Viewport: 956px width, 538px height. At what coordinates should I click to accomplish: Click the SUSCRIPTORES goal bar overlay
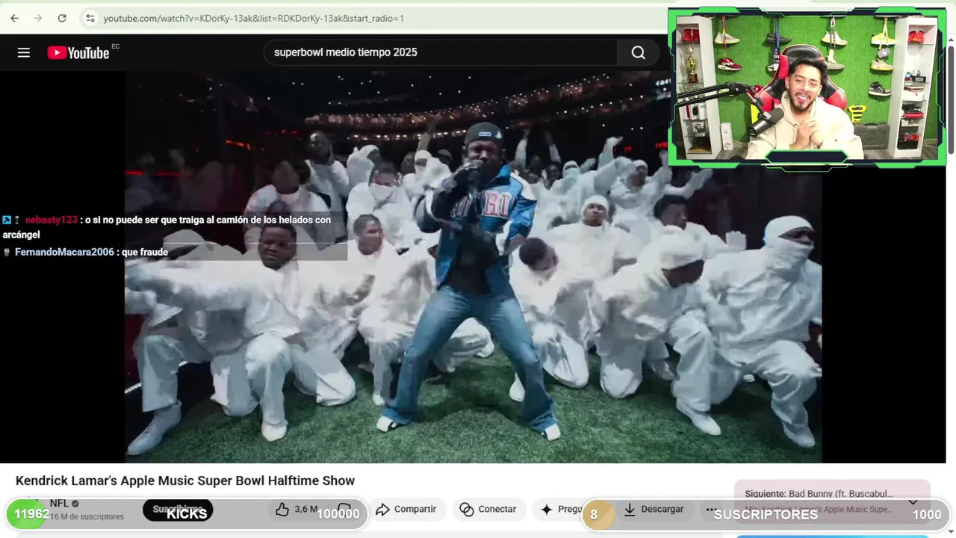[x=766, y=514]
